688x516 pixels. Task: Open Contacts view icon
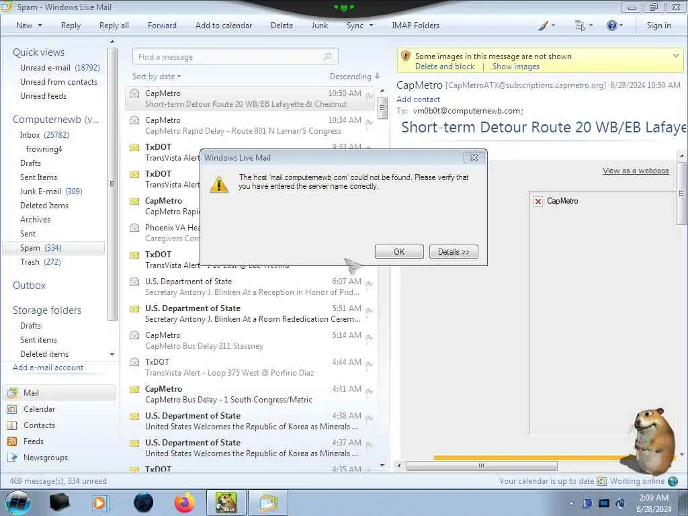tap(12, 425)
